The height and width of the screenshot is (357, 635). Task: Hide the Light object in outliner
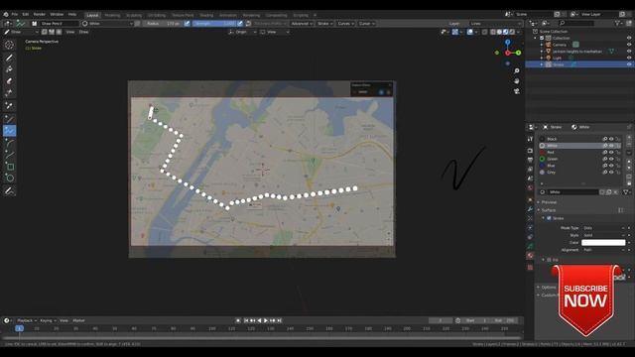click(629, 58)
